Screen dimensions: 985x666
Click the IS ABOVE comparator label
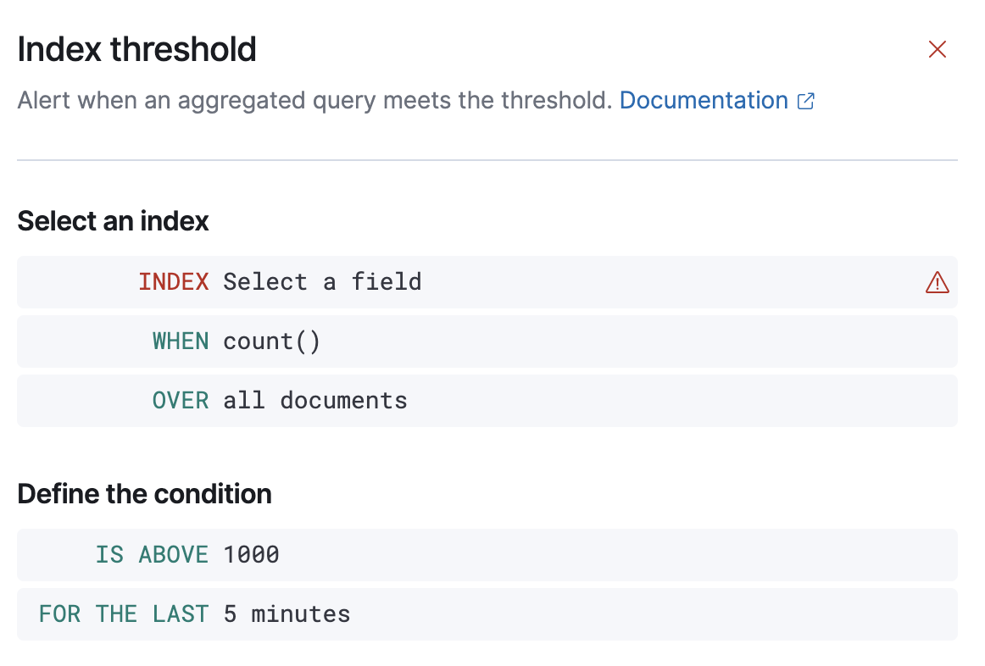pyautogui.click(x=152, y=555)
